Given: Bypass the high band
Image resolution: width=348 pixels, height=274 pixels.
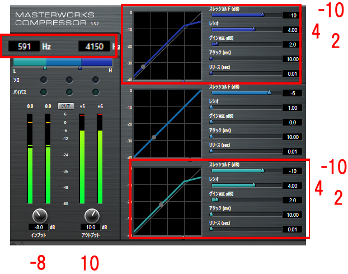Looking at the screenshot, I should tap(96, 92).
